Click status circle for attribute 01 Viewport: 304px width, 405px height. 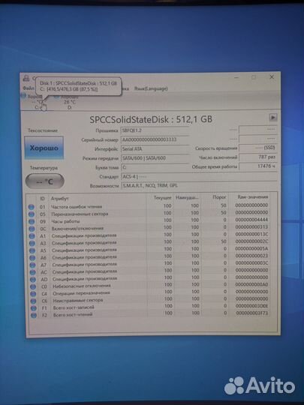pos(32,207)
